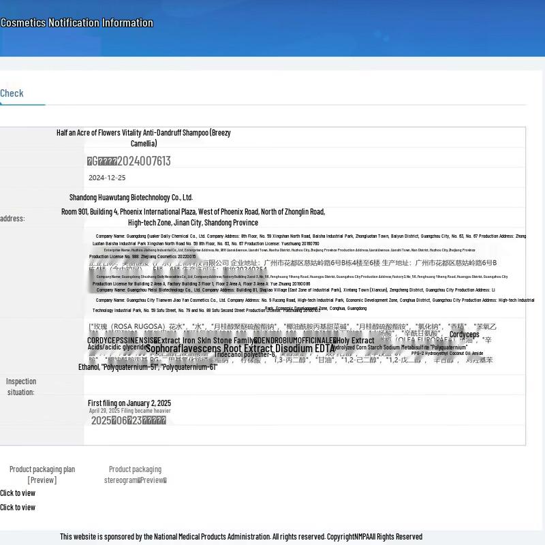Click the registration number ending 2024007613
This screenshot has height=545, width=545.
pyautogui.click(x=129, y=161)
